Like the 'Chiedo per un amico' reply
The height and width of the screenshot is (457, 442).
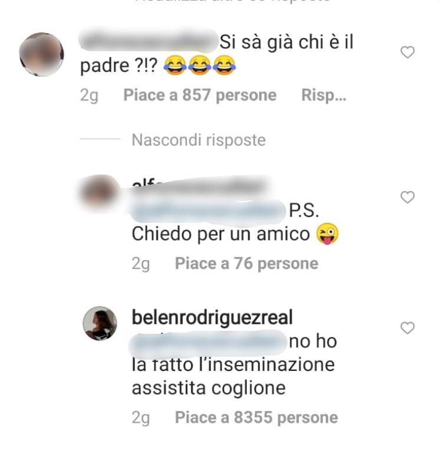tap(407, 197)
